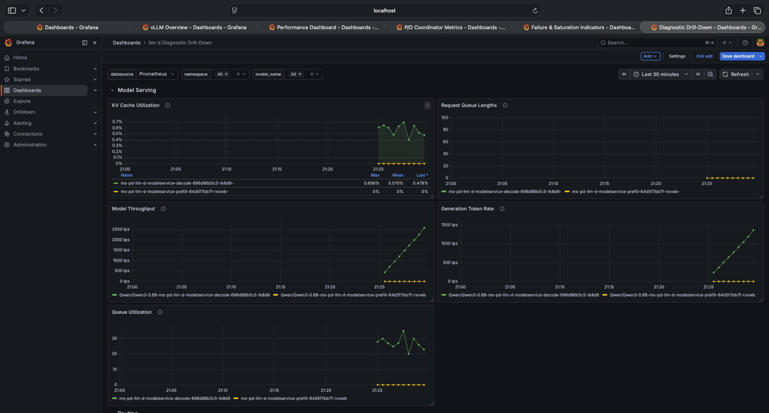The width and height of the screenshot is (769, 413).
Task: Toggle prefill series in Model Throughput legend
Action: 353,295
